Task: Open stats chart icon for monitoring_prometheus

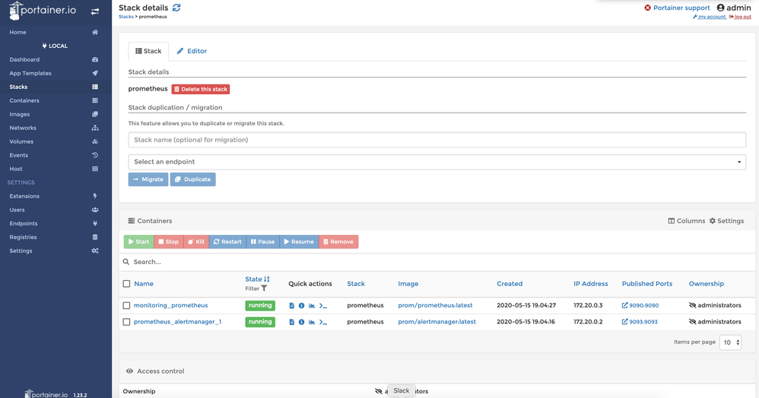Action: point(312,305)
